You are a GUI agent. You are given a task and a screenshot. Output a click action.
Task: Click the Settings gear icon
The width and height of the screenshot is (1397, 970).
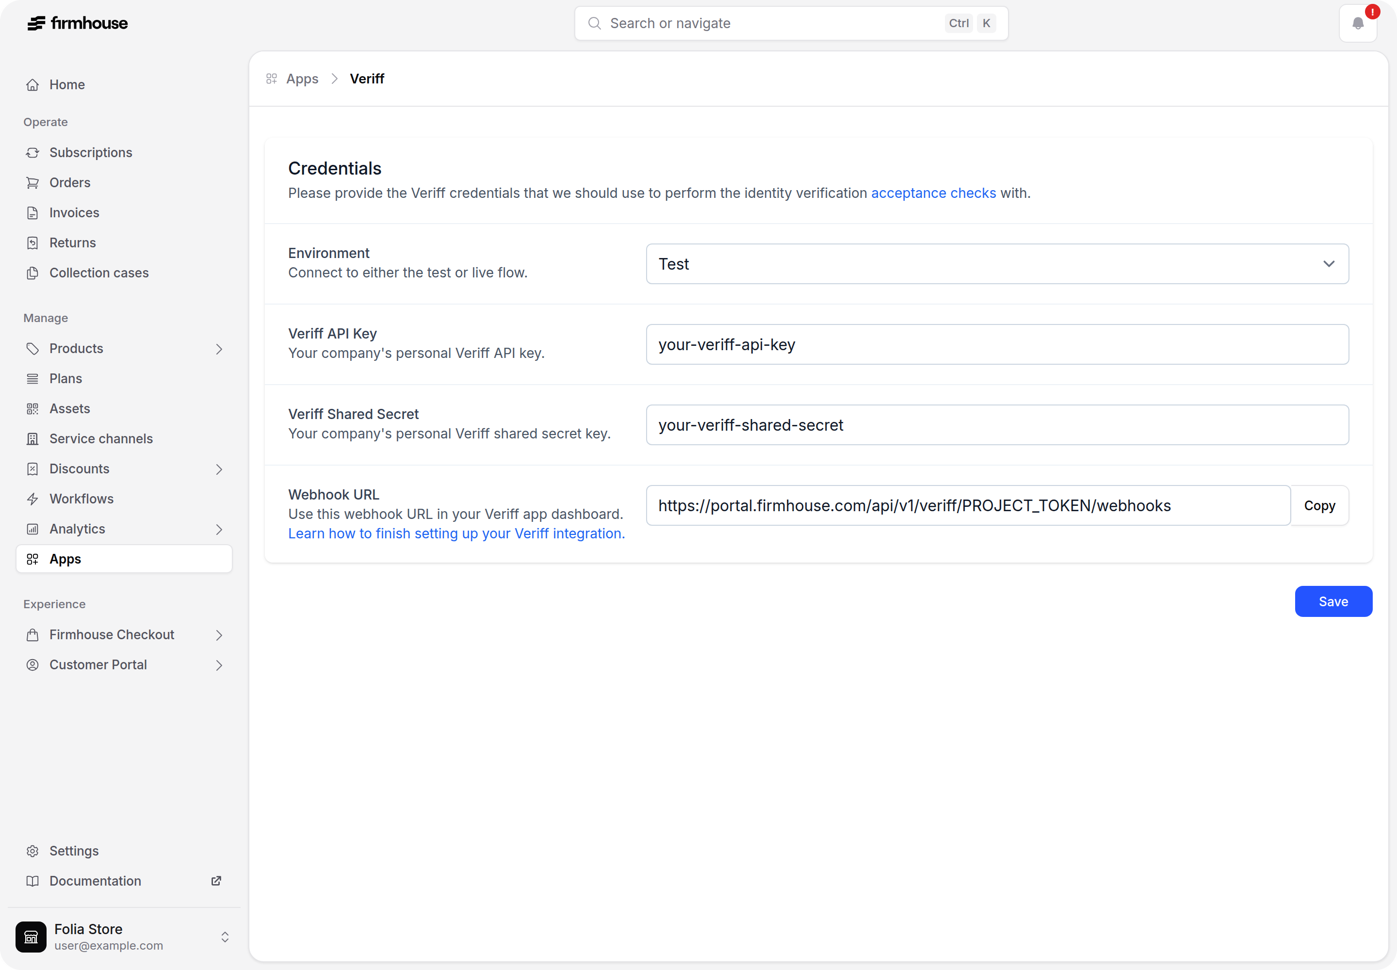pyautogui.click(x=33, y=851)
